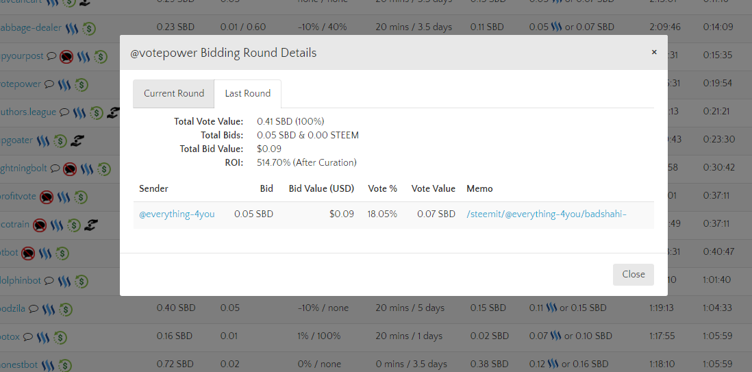Viewport: 752px width, 372px height.
Task: Click the Steem logo icon in the authors.league row
Action: tap(79, 113)
